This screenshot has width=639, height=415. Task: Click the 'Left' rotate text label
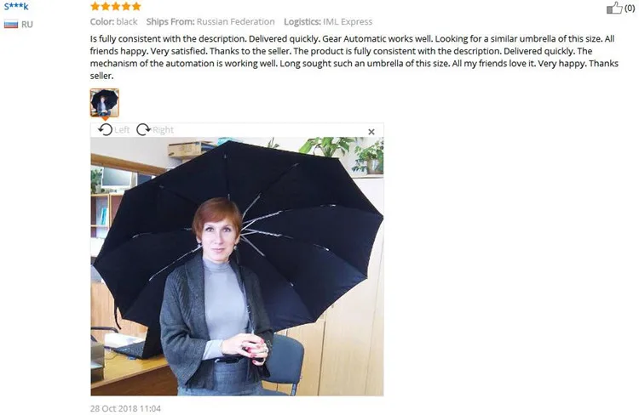(x=122, y=130)
